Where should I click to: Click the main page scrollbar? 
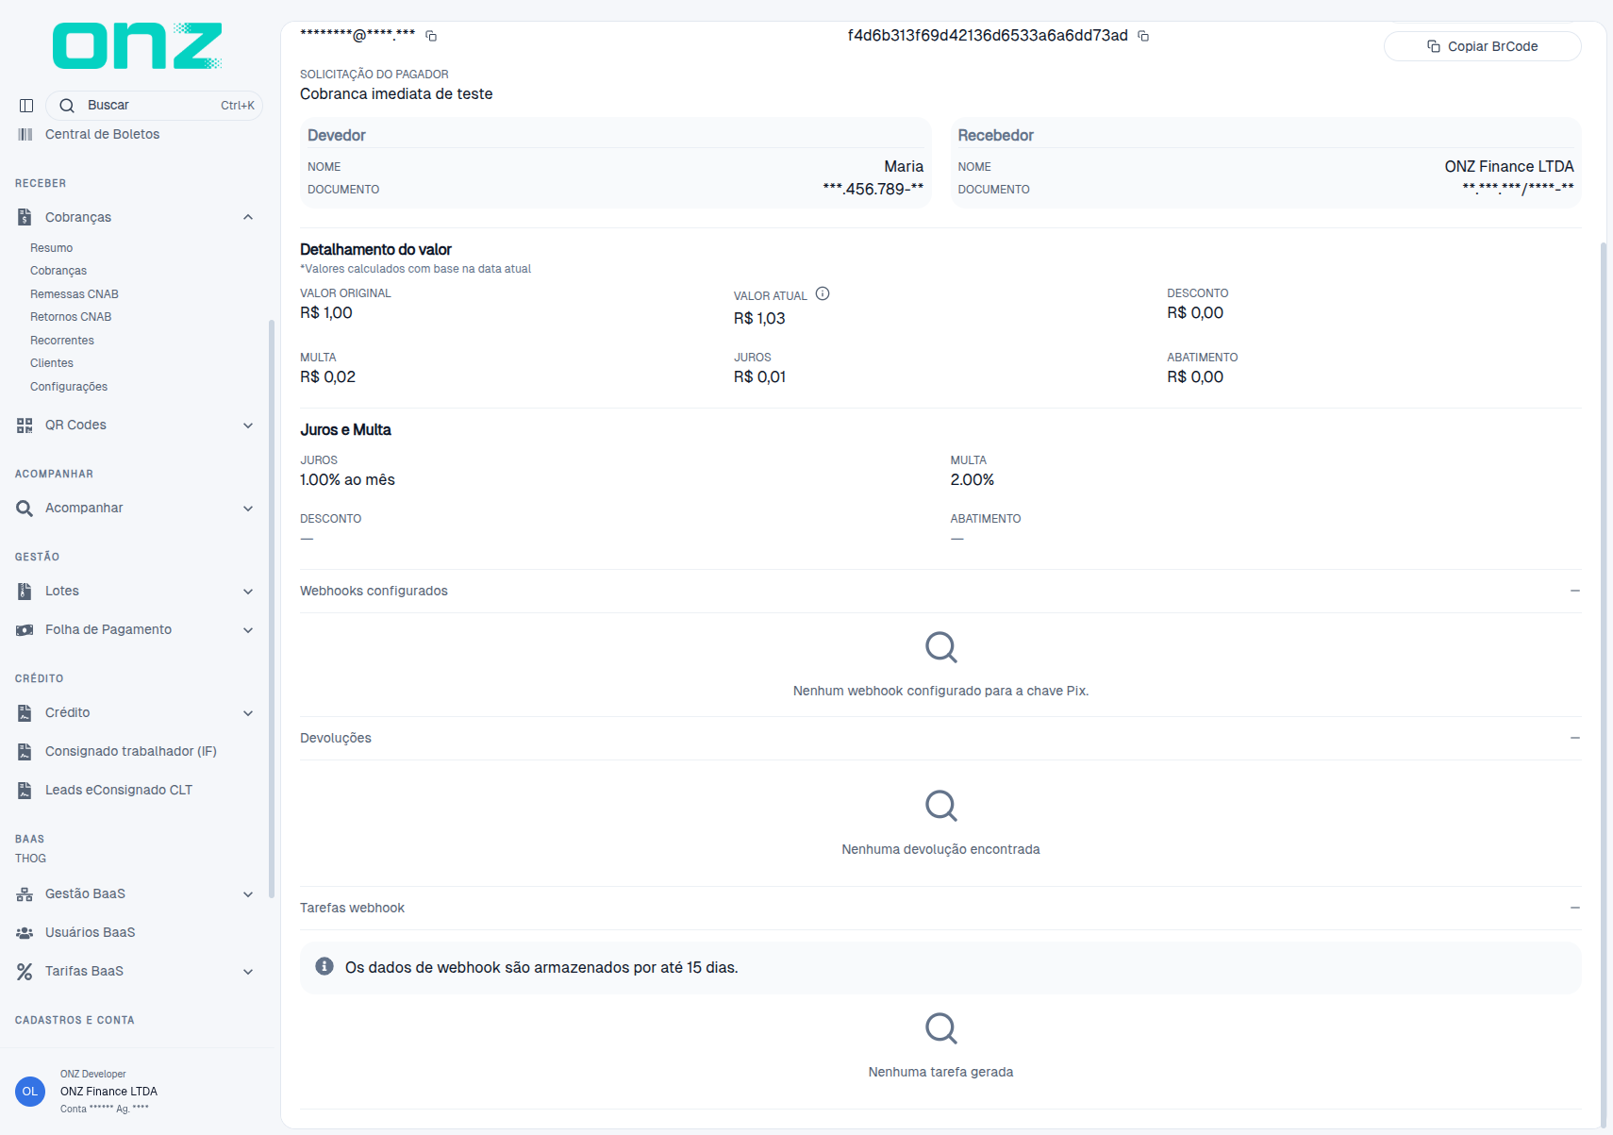click(1603, 684)
